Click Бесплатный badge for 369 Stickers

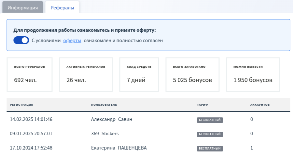coord(210,134)
